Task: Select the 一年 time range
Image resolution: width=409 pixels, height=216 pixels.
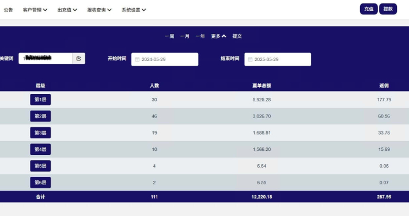Action: (200, 36)
